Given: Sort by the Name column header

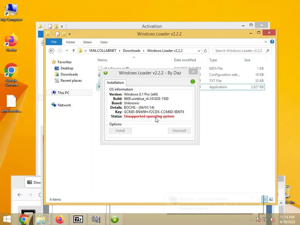Looking at the screenshot, I should (134, 60).
